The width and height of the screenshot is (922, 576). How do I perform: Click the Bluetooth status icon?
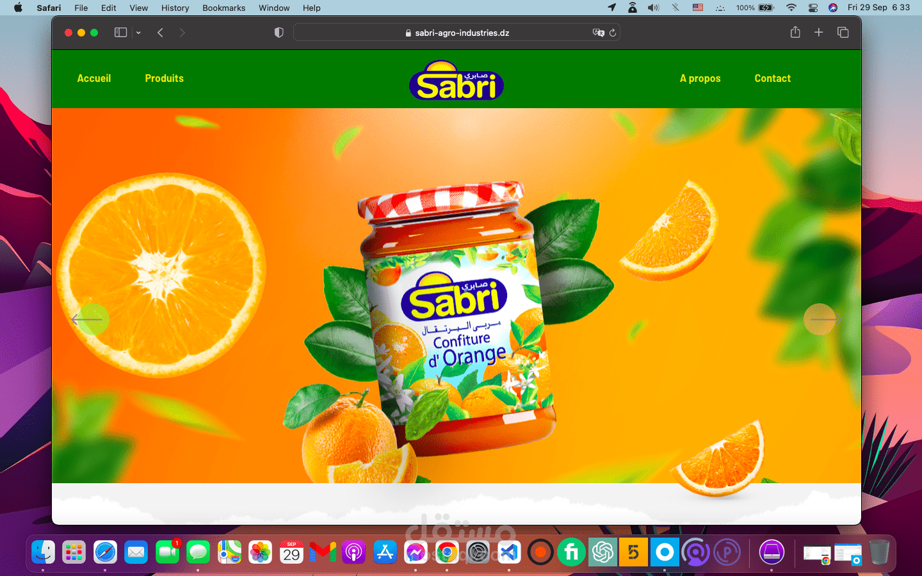(675, 8)
